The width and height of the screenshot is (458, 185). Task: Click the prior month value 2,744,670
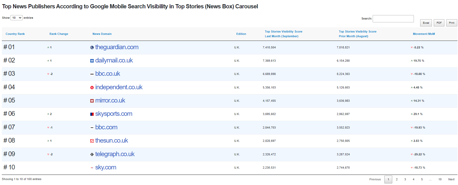tap(343, 168)
